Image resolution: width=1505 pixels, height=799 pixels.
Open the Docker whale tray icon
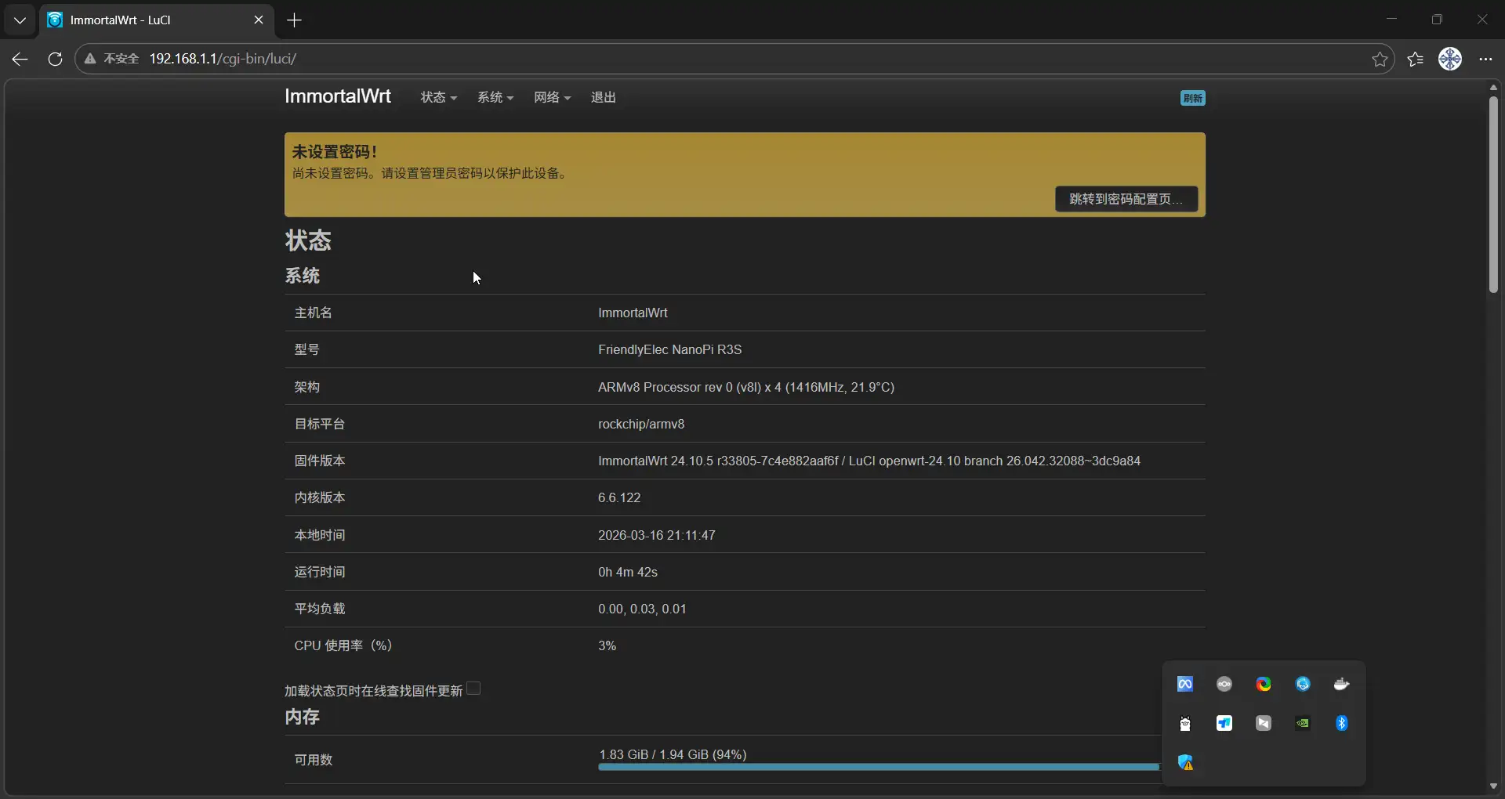[1341, 684]
